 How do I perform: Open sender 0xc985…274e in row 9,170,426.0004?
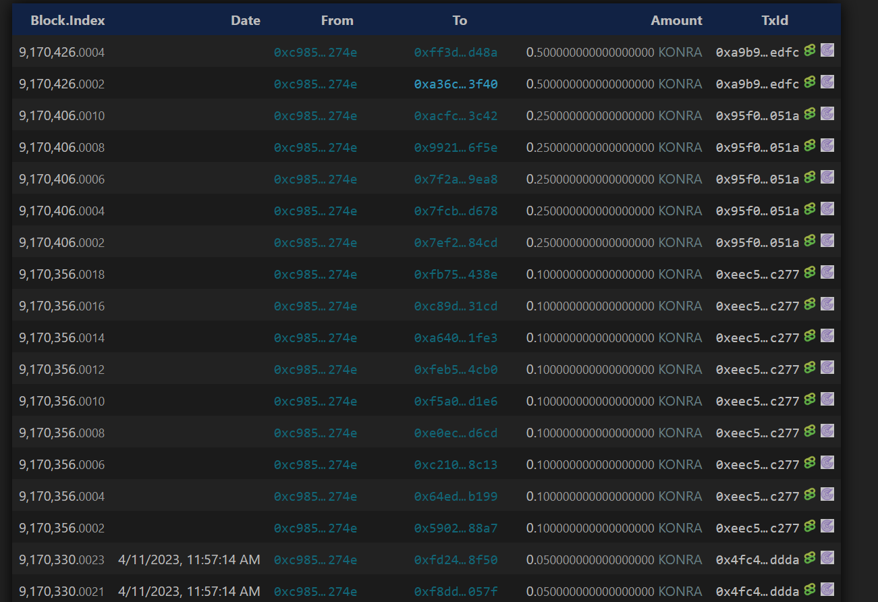pos(315,52)
